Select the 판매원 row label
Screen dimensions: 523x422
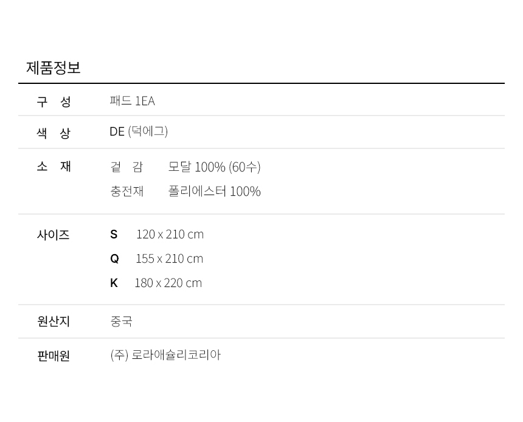point(54,355)
